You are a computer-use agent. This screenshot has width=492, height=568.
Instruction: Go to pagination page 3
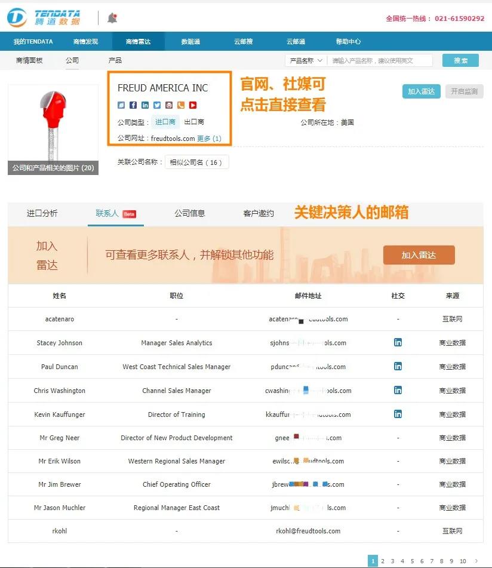tap(392, 561)
